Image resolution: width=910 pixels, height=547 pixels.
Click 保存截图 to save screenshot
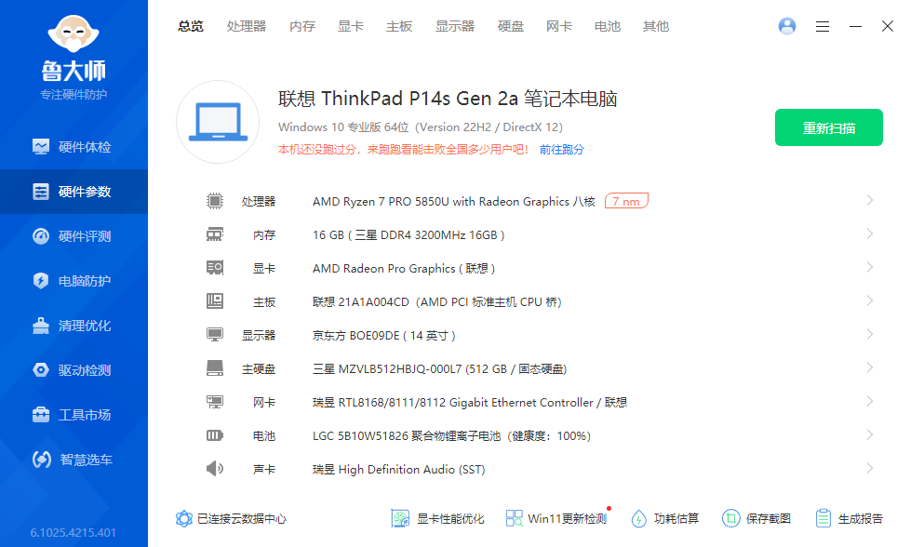[x=756, y=518]
